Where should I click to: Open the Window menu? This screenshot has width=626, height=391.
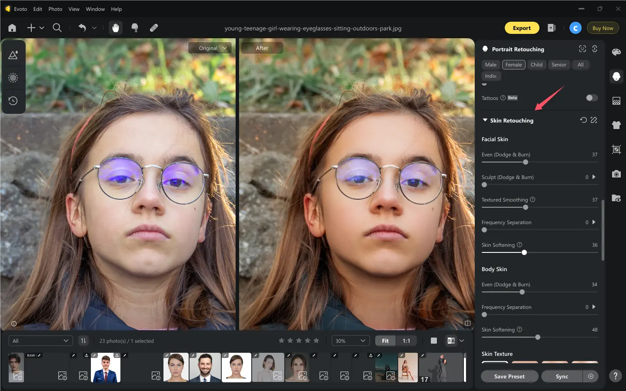[x=95, y=9]
